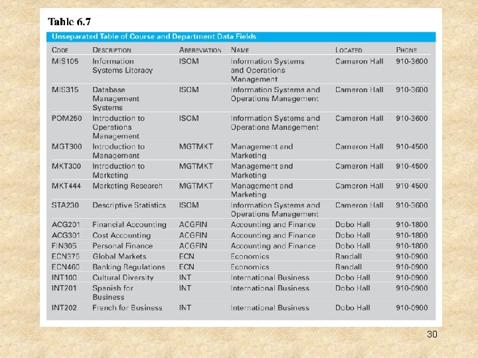Click course code POM250
Image resolution: width=478 pixels, height=358 pixels.
coord(66,118)
